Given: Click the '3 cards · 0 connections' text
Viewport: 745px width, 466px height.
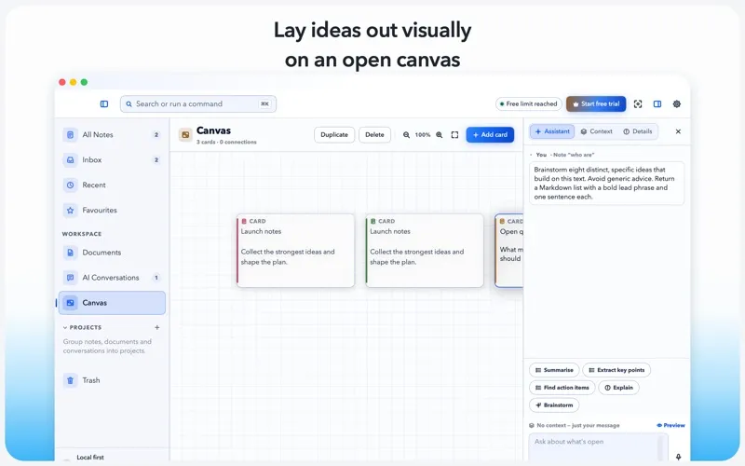Looking at the screenshot, I should click(226, 143).
